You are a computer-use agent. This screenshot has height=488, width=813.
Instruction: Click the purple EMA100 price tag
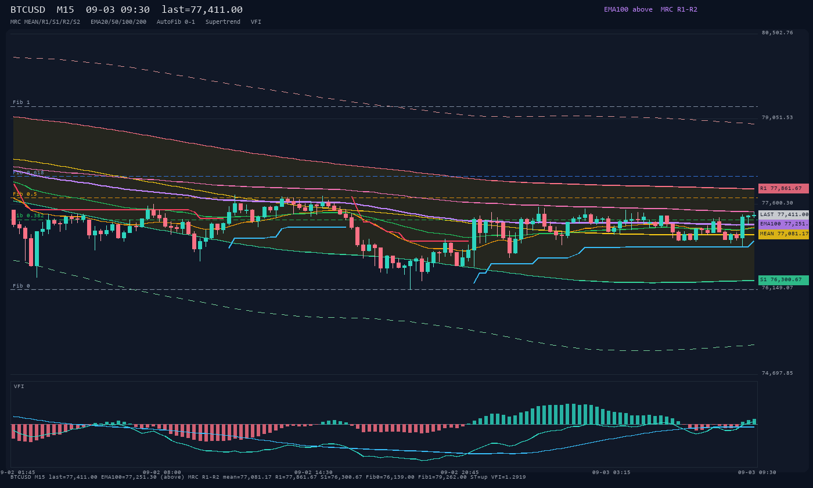coord(783,224)
